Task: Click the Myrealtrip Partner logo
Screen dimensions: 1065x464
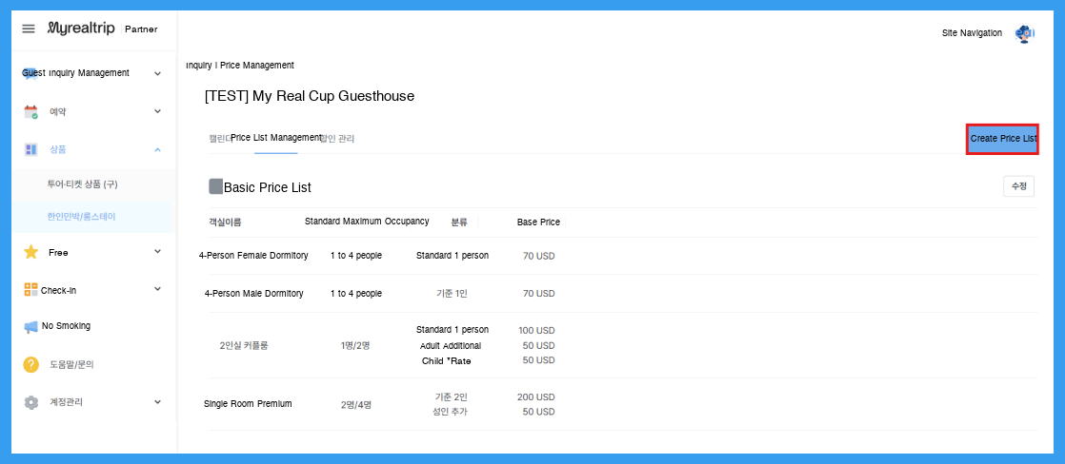Action: pos(102,29)
